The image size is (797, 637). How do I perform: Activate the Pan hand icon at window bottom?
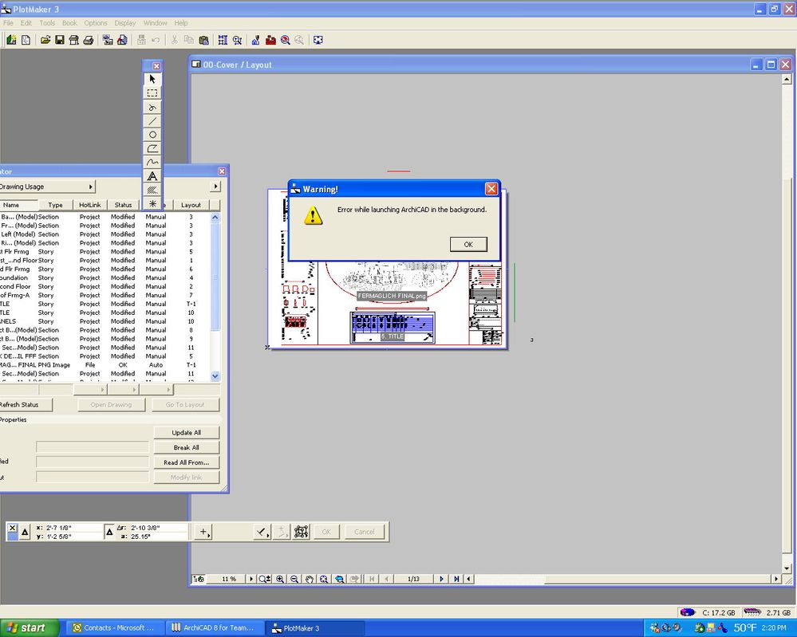tap(309, 579)
